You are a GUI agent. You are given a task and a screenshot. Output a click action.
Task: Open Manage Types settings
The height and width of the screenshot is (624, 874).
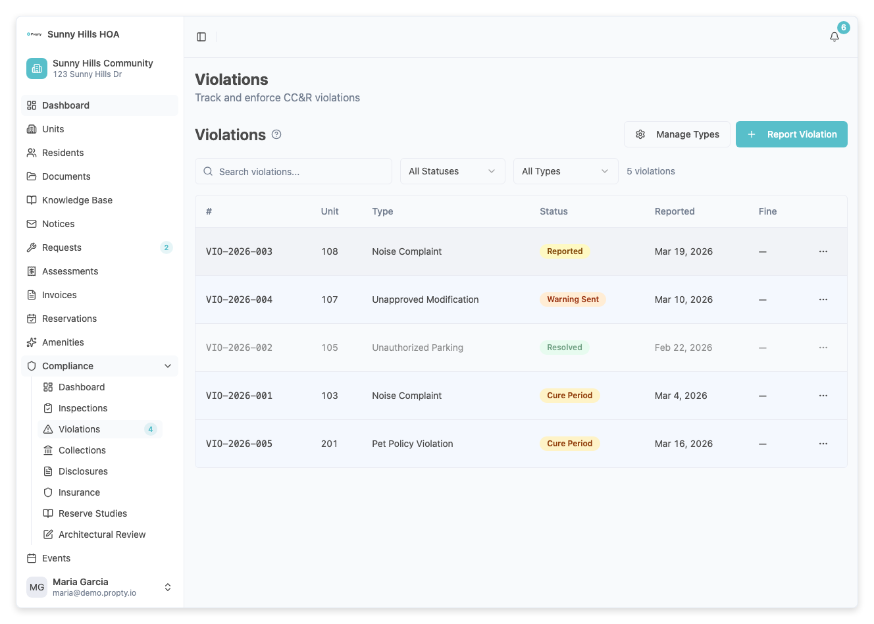point(677,134)
